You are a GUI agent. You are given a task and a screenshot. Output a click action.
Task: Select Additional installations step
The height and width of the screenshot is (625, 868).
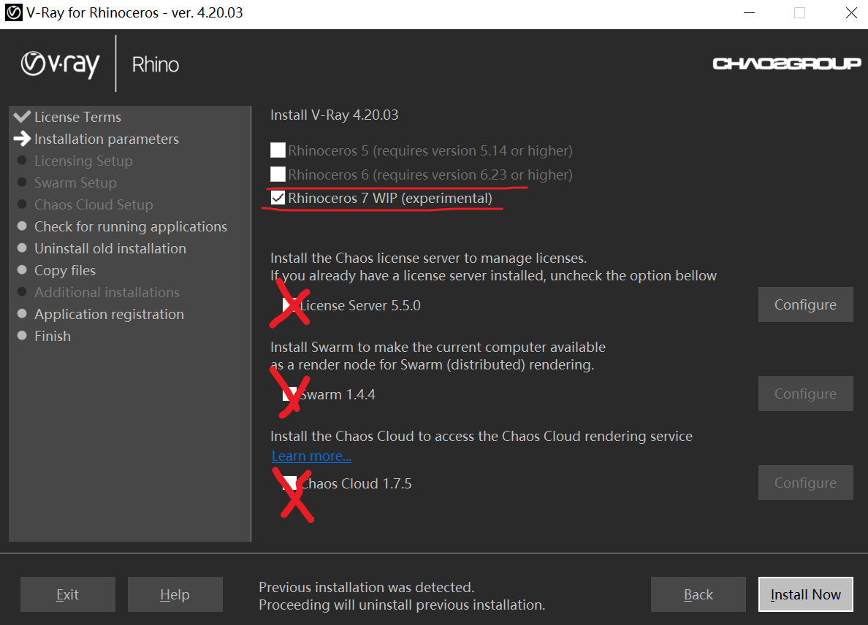pyautogui.click(x=107, y=292)
